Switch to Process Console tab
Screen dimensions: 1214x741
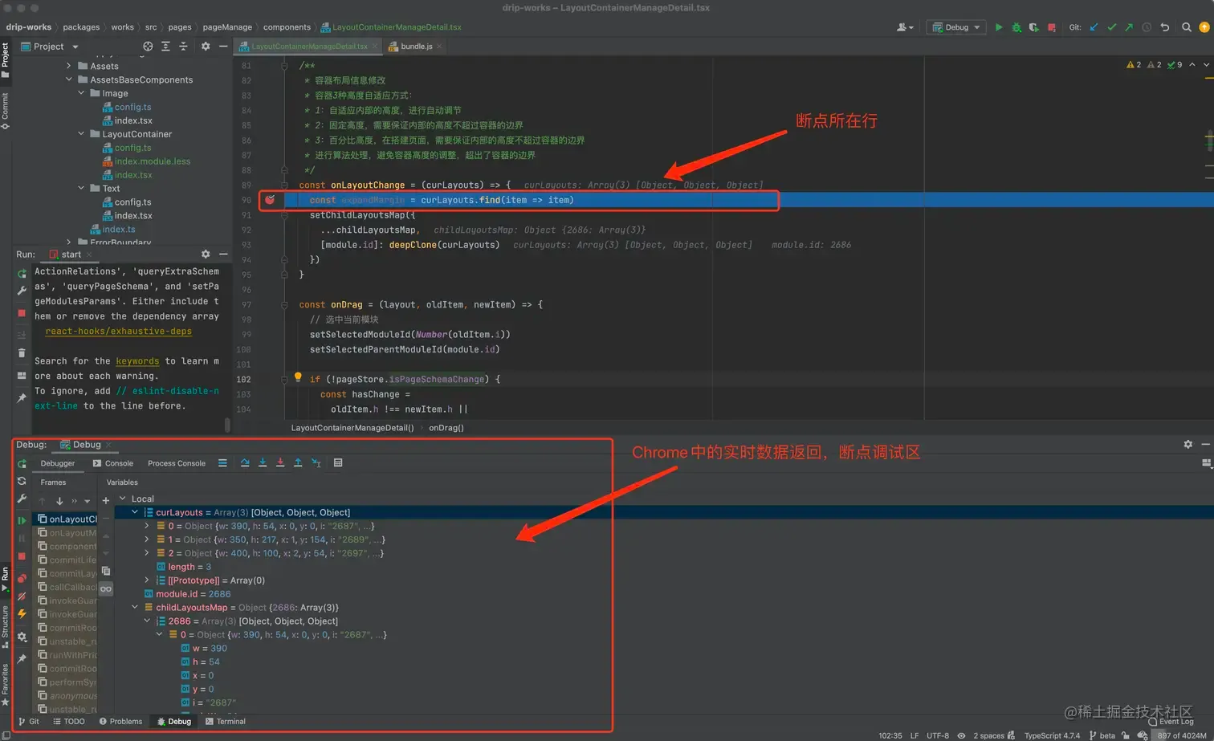(x=177, y=463)
